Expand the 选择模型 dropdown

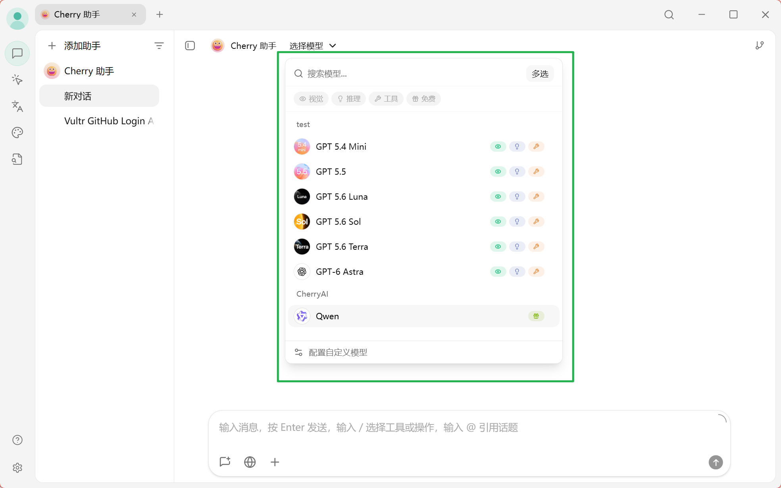pyautogui.click(x=313, y=46)
